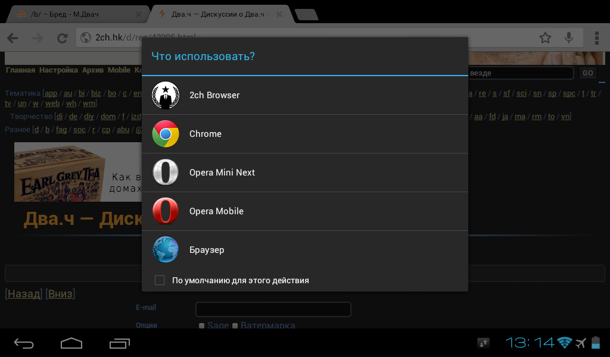Open a new tab with the new-tab button
Viewport: 610px width, 357px height.
(x=307, y=15)
